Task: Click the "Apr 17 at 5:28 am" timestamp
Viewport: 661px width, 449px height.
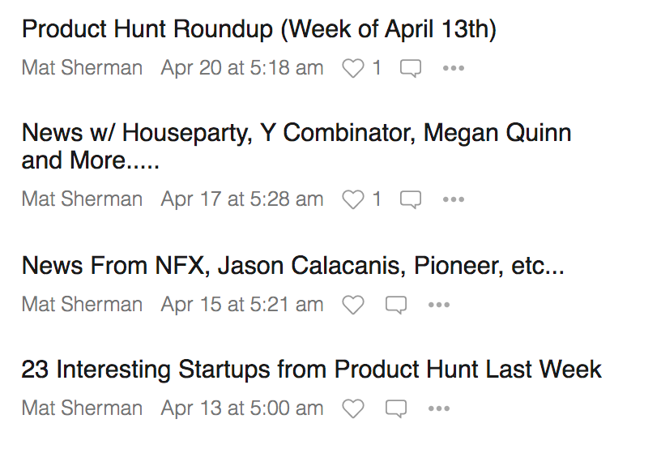Action: coord(241,199)
